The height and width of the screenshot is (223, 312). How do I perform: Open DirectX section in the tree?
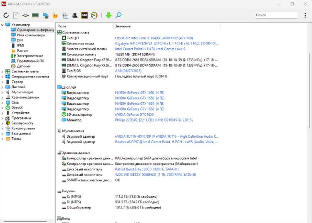17,108
